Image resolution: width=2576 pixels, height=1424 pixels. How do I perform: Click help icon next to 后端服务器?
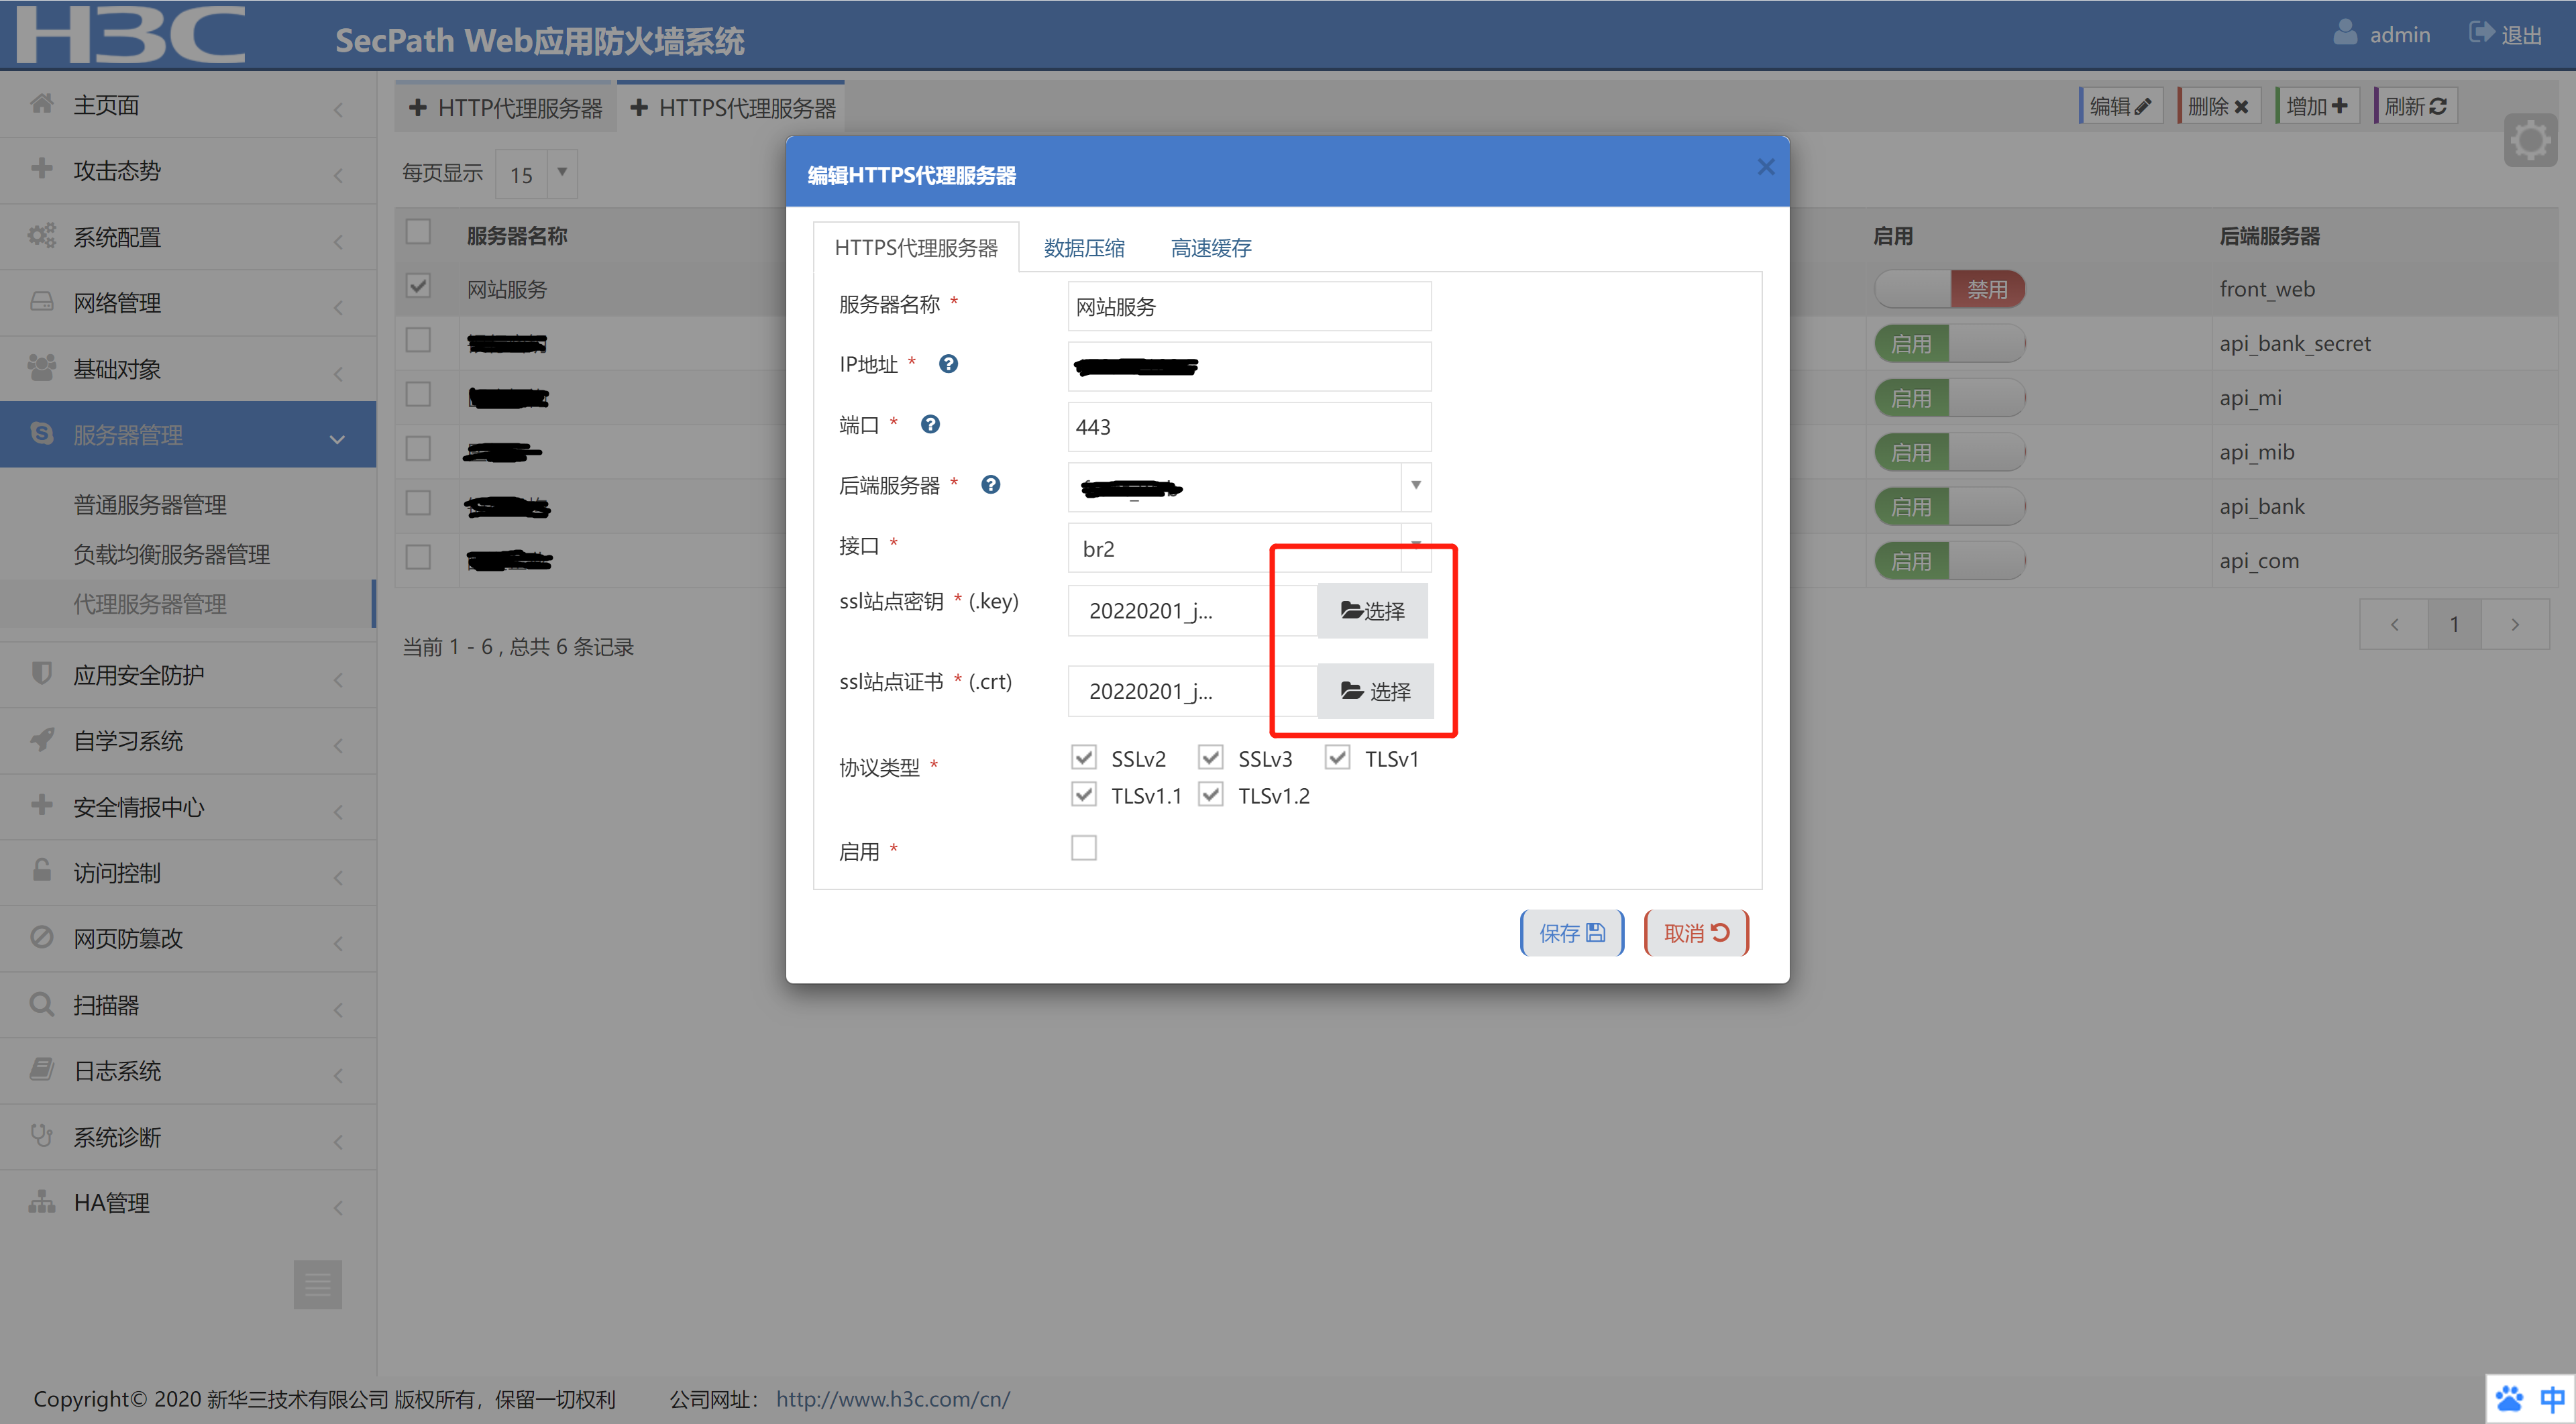pyautogui.click(x=990, y=485)
